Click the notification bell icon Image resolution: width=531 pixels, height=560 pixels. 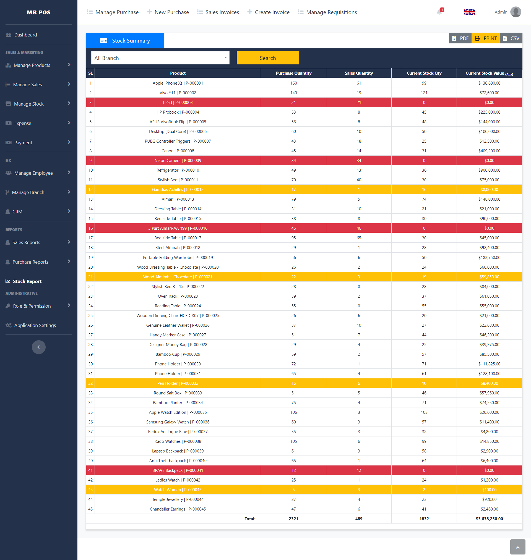tap(439, 12)
